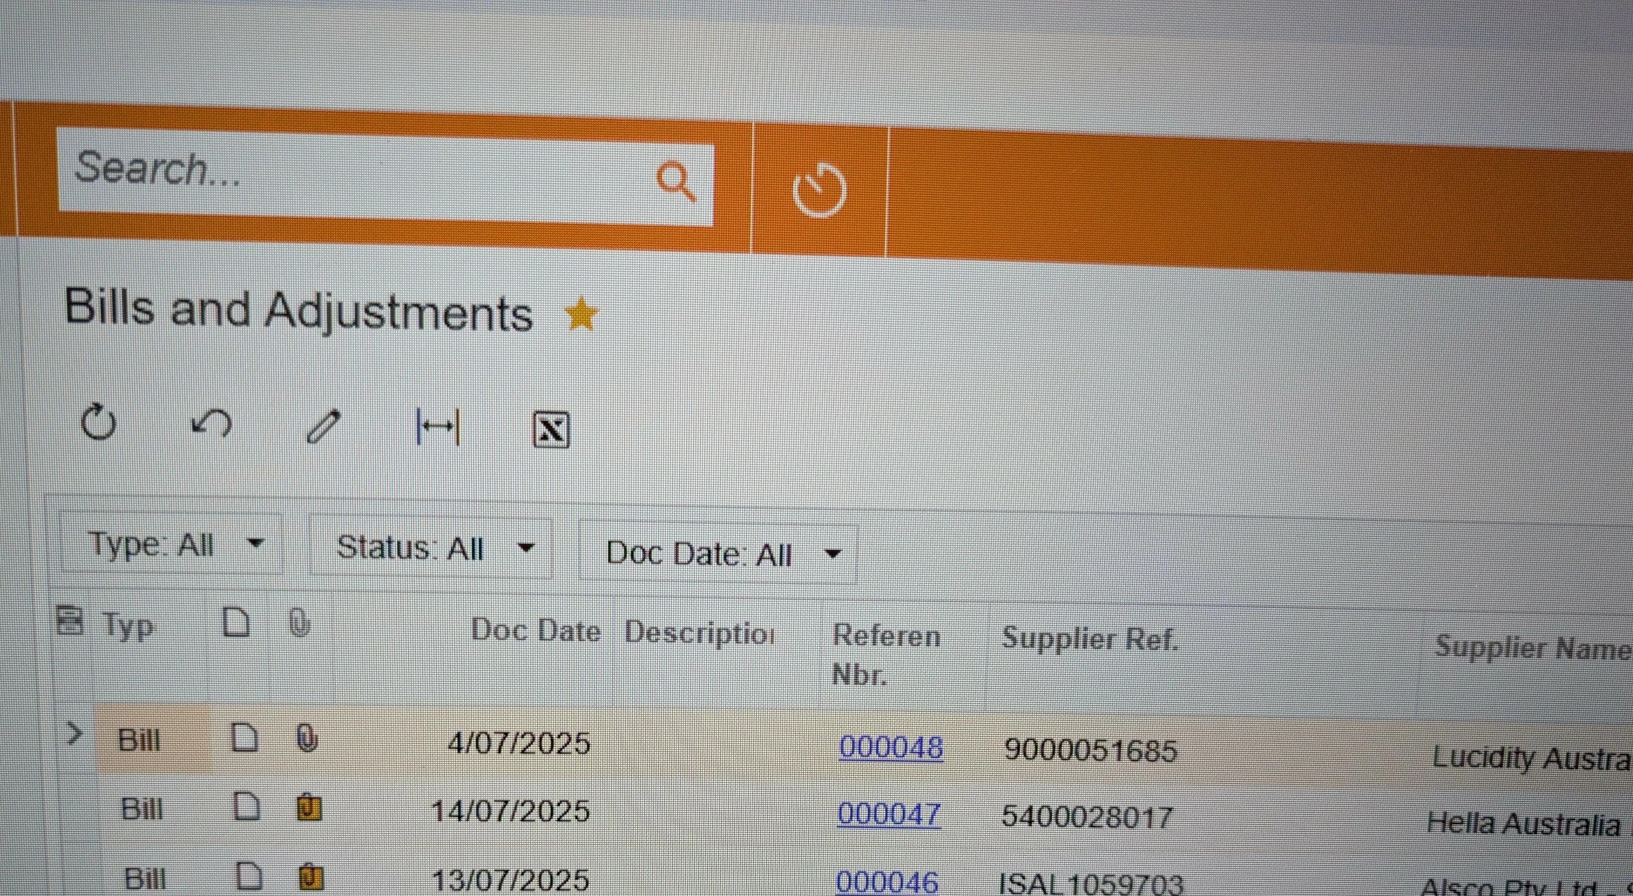This screenshot has height=896, width=1633.
Task: Open the attachment icon for bill 000047
Action: pos(309,808)
